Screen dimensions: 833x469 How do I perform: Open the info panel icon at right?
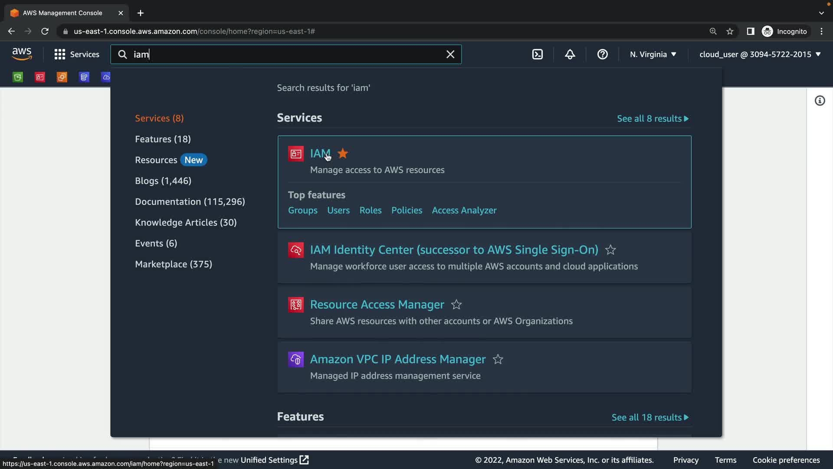pos(820,101)
